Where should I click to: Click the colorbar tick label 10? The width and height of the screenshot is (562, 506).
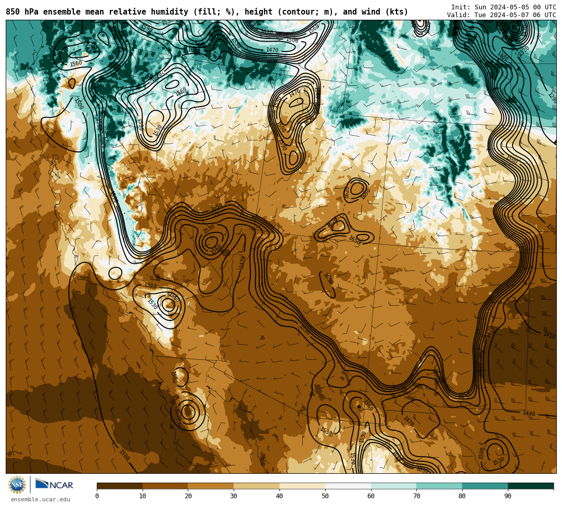(x=143, y=496)
